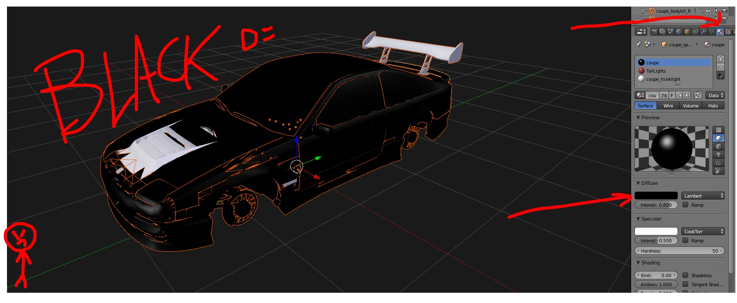
Task: Set preview type to large sphere with sky
Action: tap(719, 171)
